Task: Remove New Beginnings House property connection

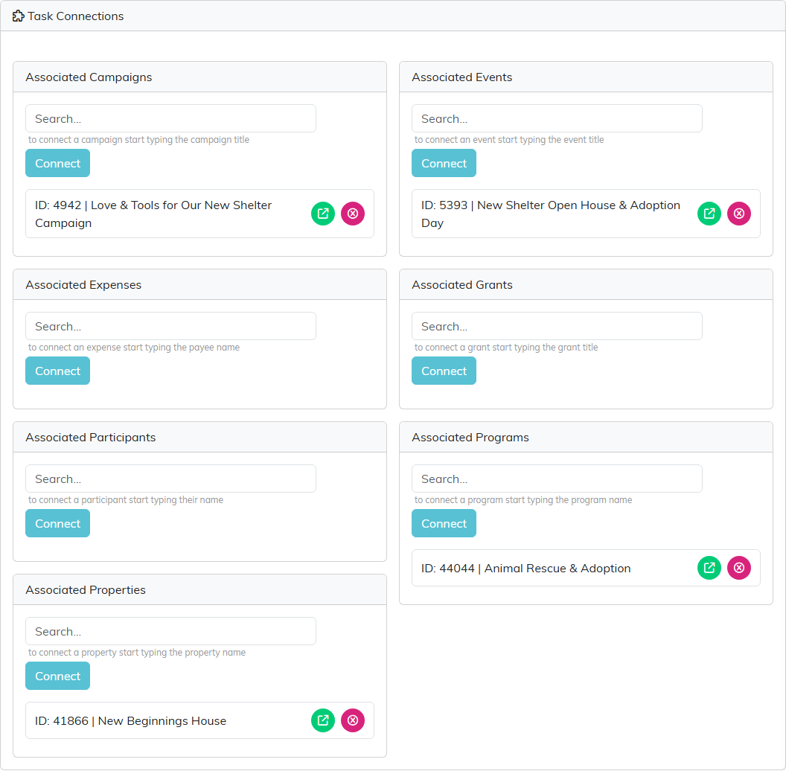Action: (x=353, y=720)
